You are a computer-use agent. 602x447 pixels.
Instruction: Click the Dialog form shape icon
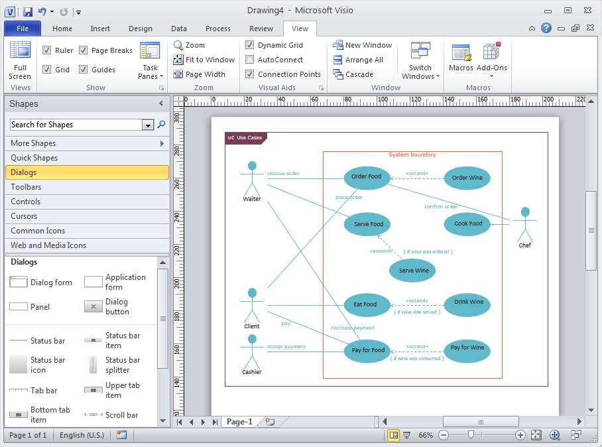click(19, 283)
